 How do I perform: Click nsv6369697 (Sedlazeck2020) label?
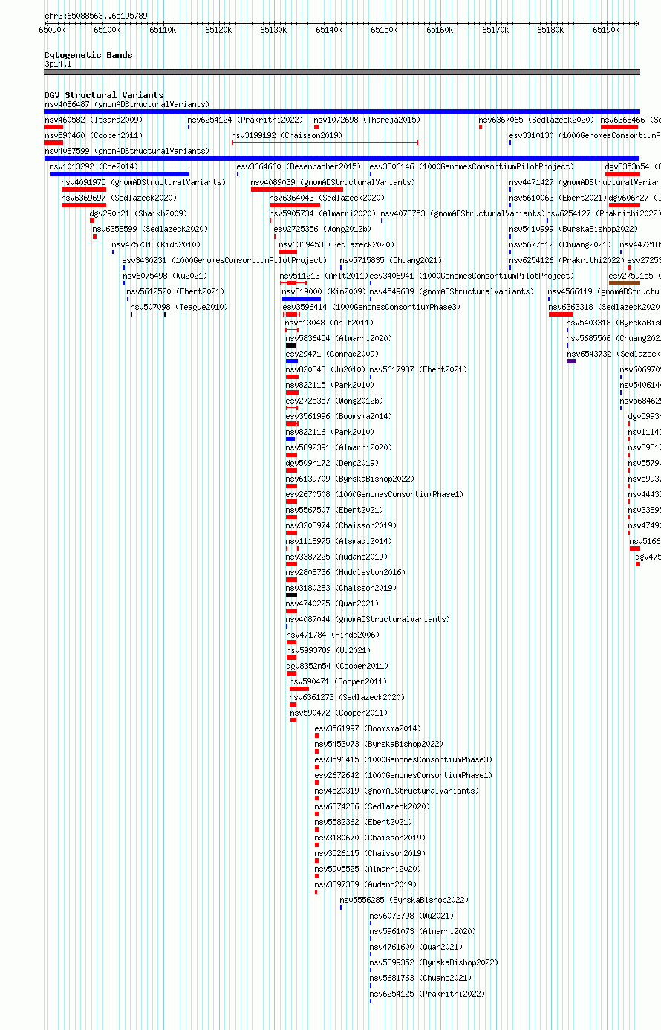(119, 198)
